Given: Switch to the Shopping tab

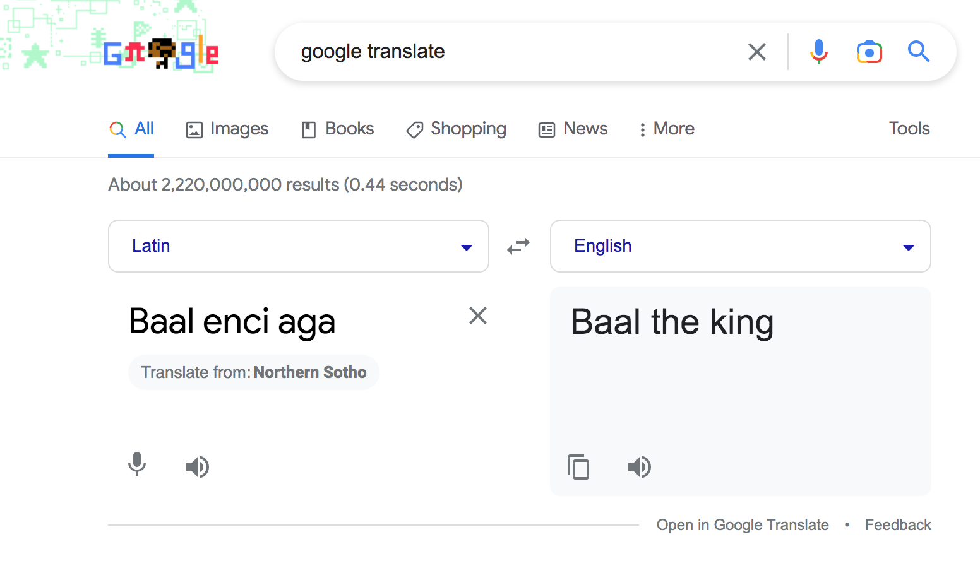Looking at the screenshot, I should tap(456, 129).
